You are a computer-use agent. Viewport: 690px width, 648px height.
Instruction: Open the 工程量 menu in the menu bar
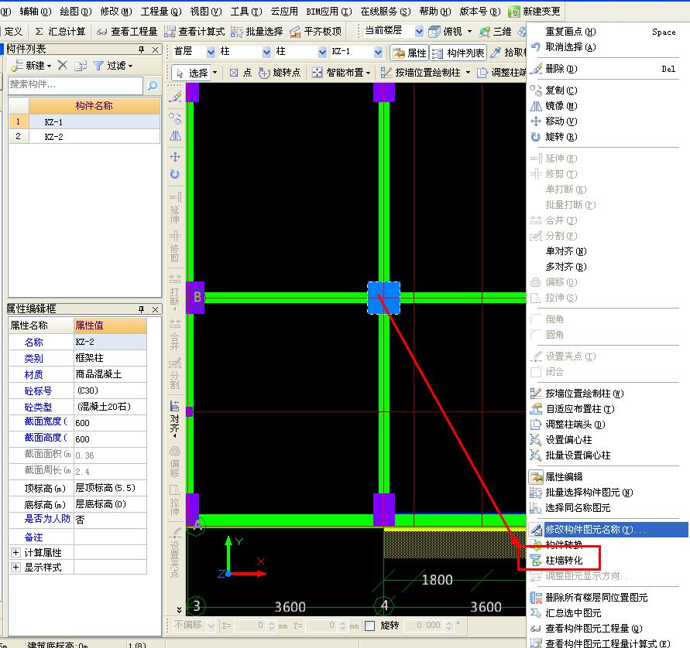[160, 12]
